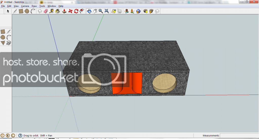Switch to the Orbit tool
The width and height of the screenshot is (259, 139).
[x=89, y=11]
